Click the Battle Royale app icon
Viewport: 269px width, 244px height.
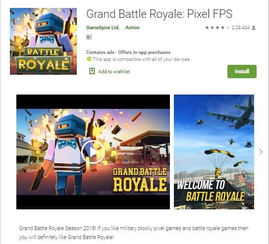click(x=43, y=41)
